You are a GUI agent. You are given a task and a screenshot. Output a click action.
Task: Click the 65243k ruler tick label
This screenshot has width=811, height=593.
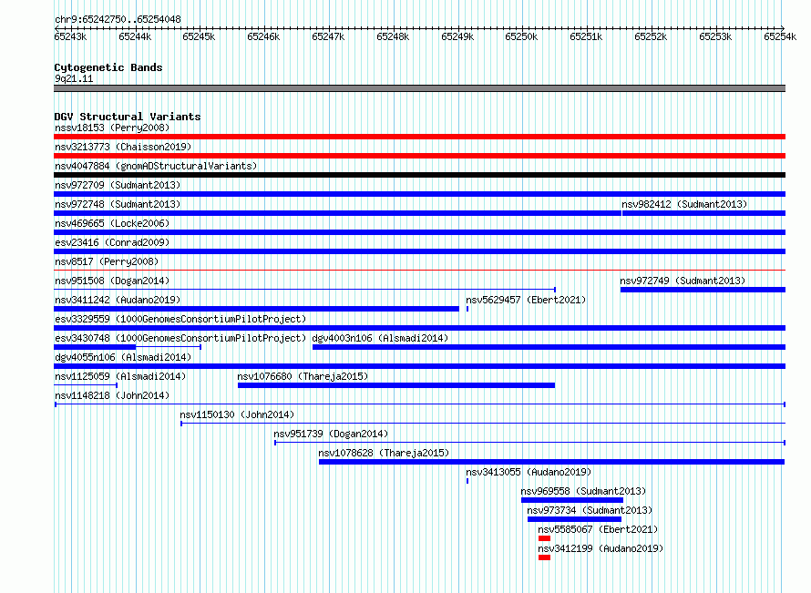pos(70,36)
